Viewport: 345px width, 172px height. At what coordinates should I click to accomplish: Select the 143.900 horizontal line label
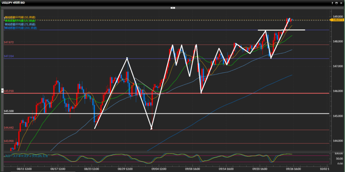[9, 141]
